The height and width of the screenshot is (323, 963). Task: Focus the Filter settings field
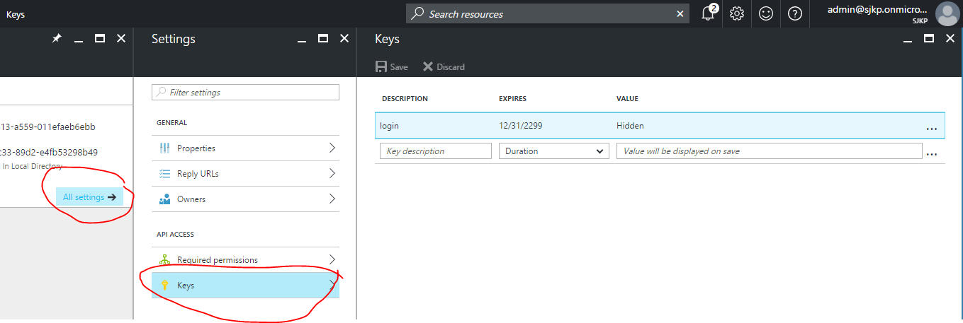coord(245,93)
